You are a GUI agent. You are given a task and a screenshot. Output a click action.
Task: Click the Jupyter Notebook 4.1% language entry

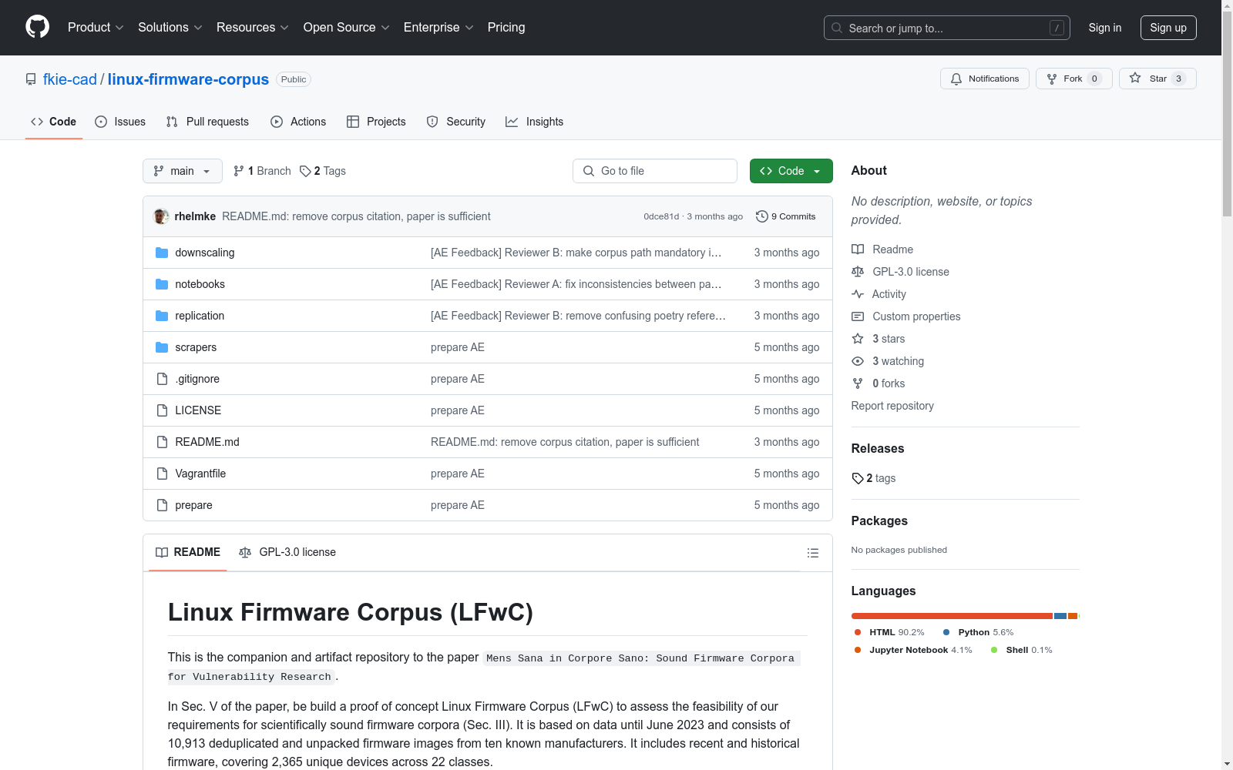pyautogui.click(x=913, y=650)
